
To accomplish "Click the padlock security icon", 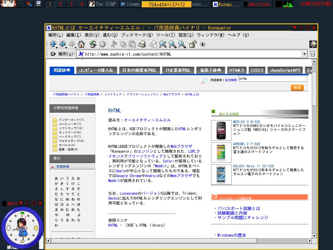I will click(193, 44).
